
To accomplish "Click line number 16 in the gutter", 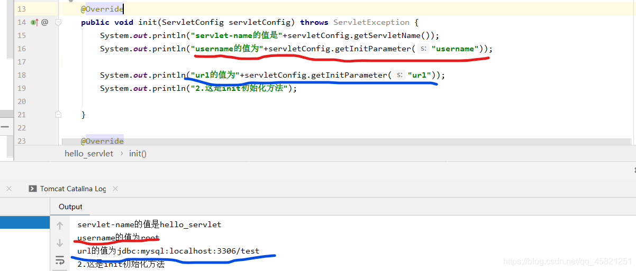I will [21, 49].
